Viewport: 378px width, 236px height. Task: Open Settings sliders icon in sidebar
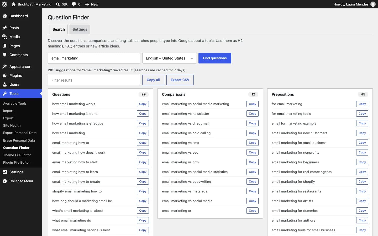coord(5,172)
